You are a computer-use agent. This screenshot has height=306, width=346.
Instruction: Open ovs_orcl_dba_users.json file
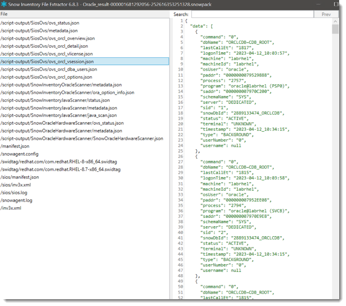[x=49, y=69]
